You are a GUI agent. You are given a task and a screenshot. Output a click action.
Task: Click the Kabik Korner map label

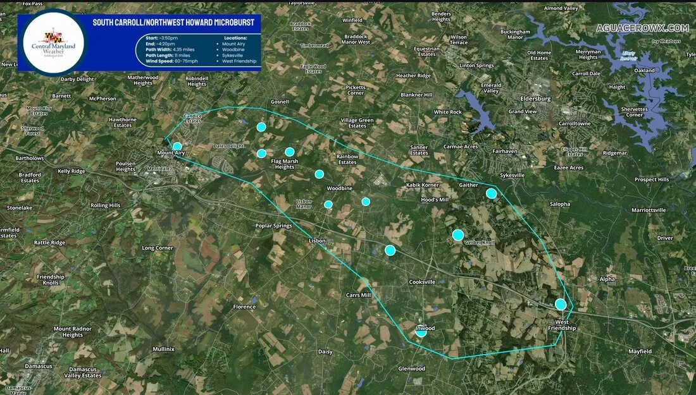click(422, 185)
